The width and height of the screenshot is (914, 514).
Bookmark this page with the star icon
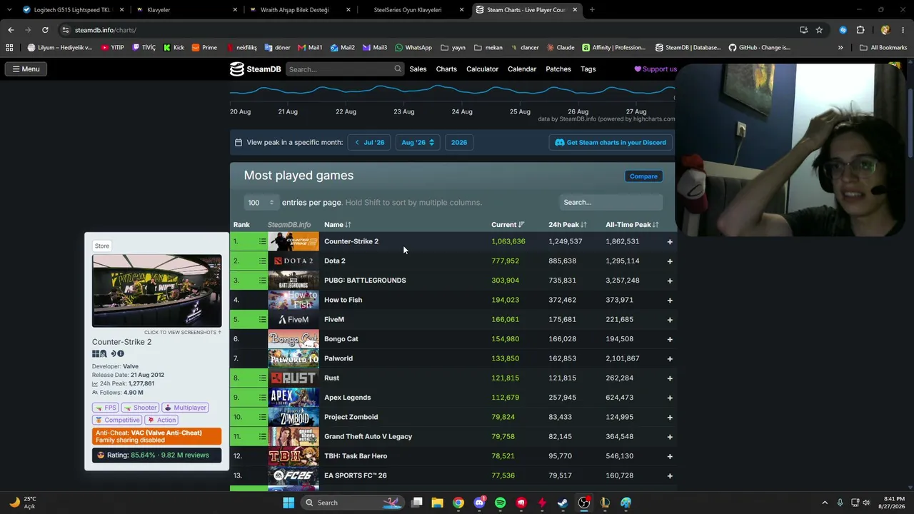(x=819, y=30)
